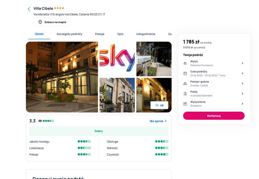Click the airplane departure icon
Viewport: 259px width, 179px height.
pyautogui.click(x=185, y=63)
